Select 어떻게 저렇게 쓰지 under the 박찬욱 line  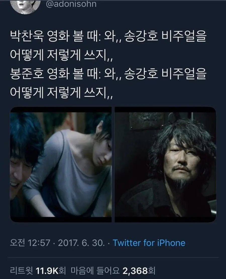(61, 55)
